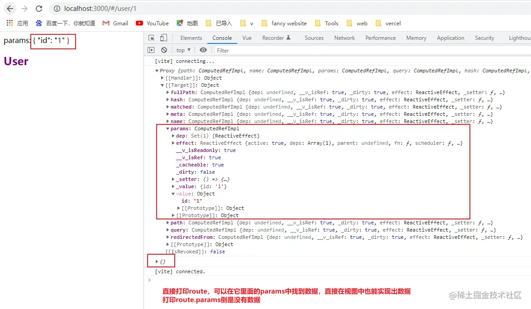
Task: Collapse the value: Object row
Action: 173,194
